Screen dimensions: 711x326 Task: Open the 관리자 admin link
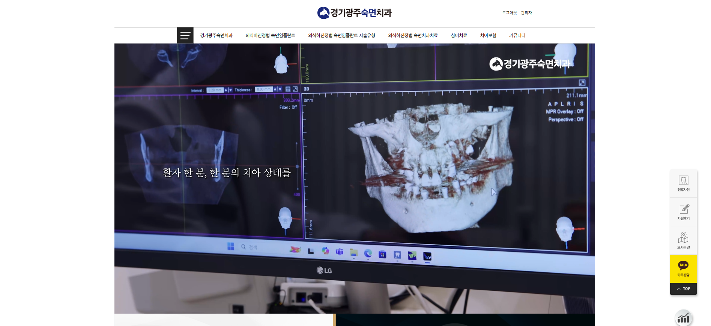point(526,13)
